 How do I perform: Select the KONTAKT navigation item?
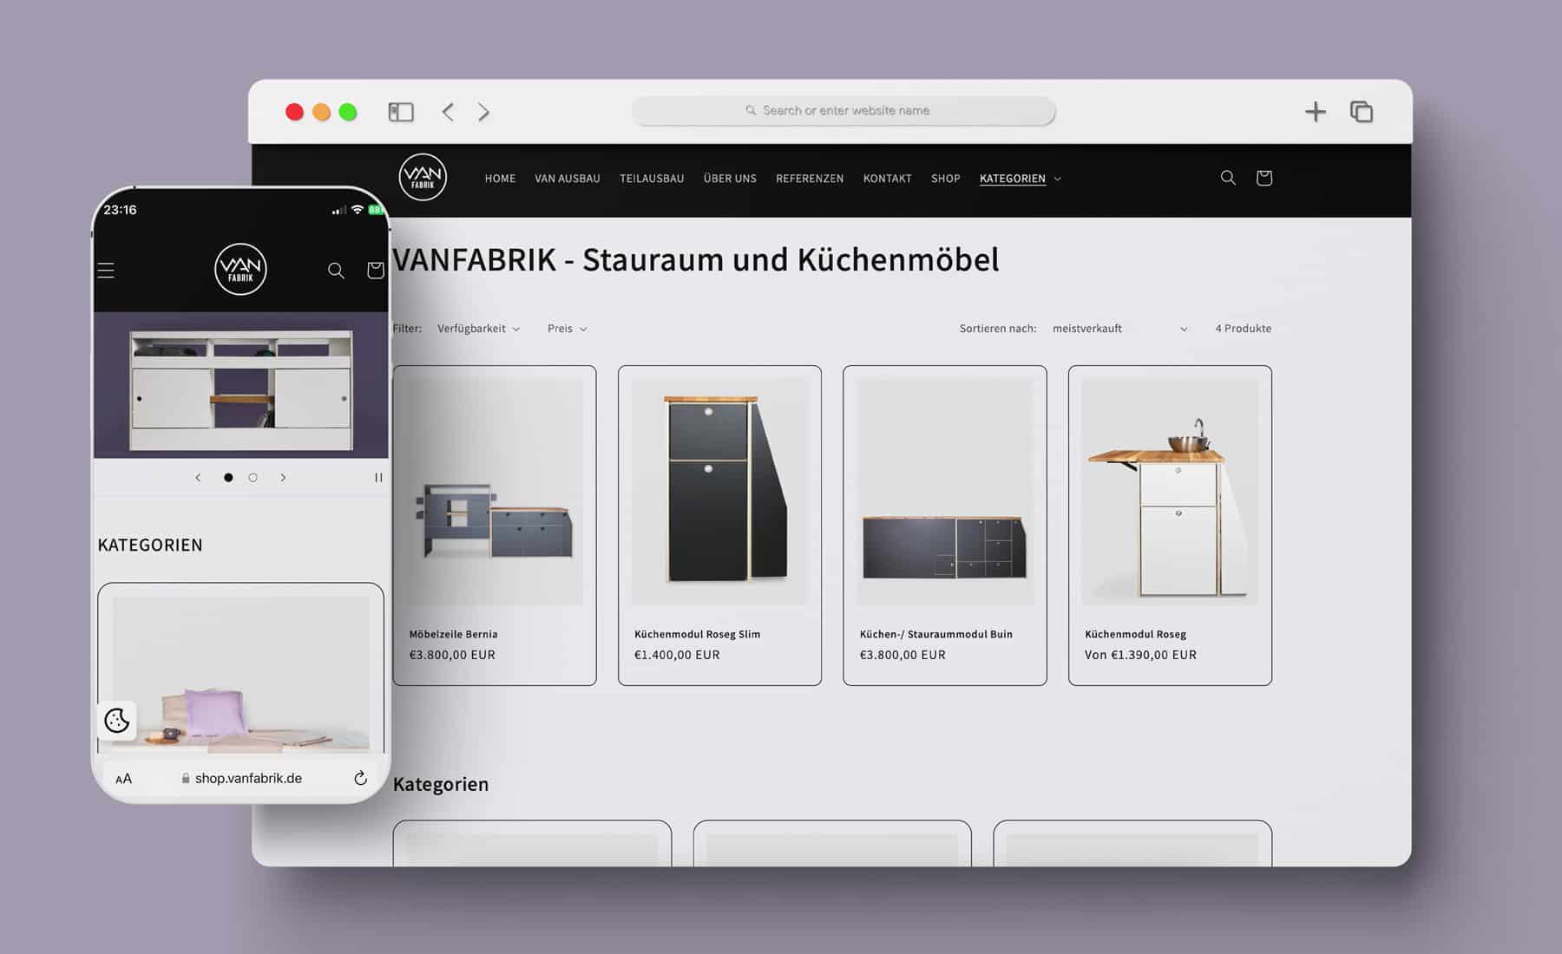(887, 178)
